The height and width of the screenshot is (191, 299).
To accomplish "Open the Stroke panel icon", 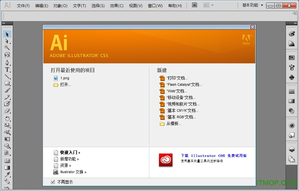I will pyautogui.click(x=292, y=92).
